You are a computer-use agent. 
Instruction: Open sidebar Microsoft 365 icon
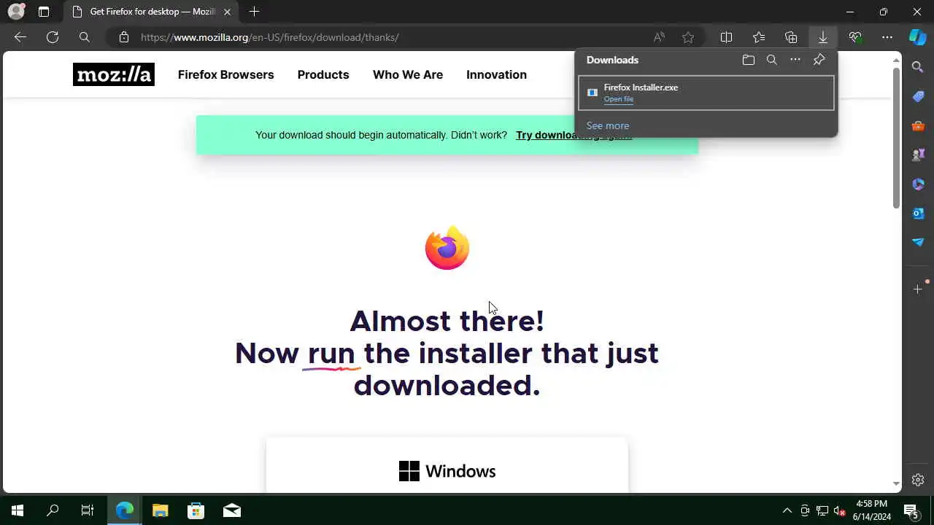(918, 184)
